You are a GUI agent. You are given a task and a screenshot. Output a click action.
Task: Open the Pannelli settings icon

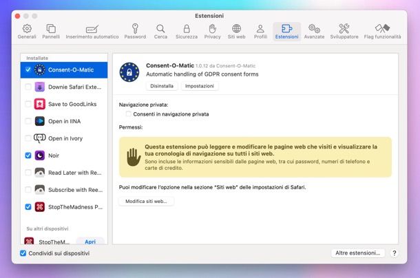pos(51,28)
